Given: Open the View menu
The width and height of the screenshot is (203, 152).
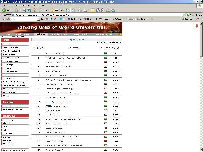Looking at the screenshot, I should click(x=17, y=6).
